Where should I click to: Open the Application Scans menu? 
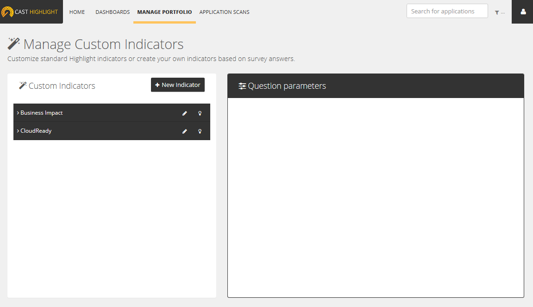(224, 12)
